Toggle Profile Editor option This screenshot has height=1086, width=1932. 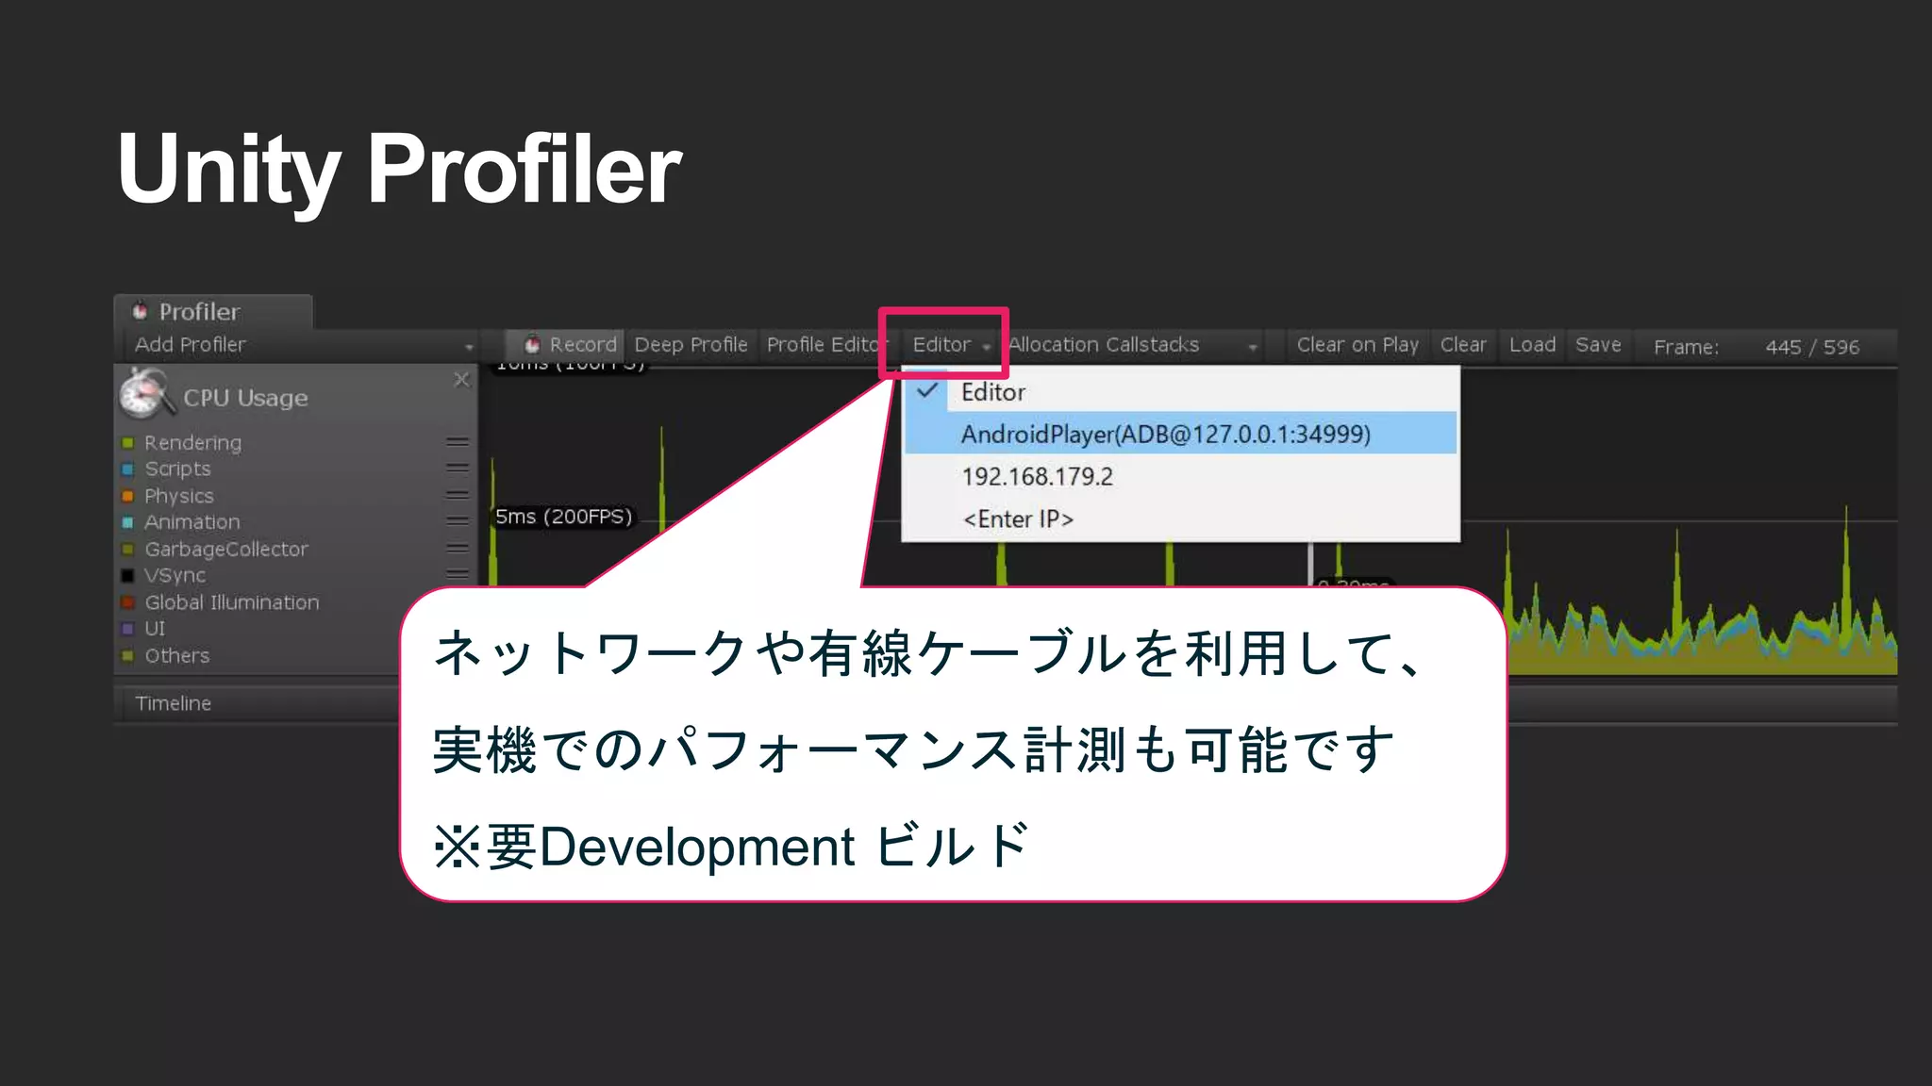825,345
